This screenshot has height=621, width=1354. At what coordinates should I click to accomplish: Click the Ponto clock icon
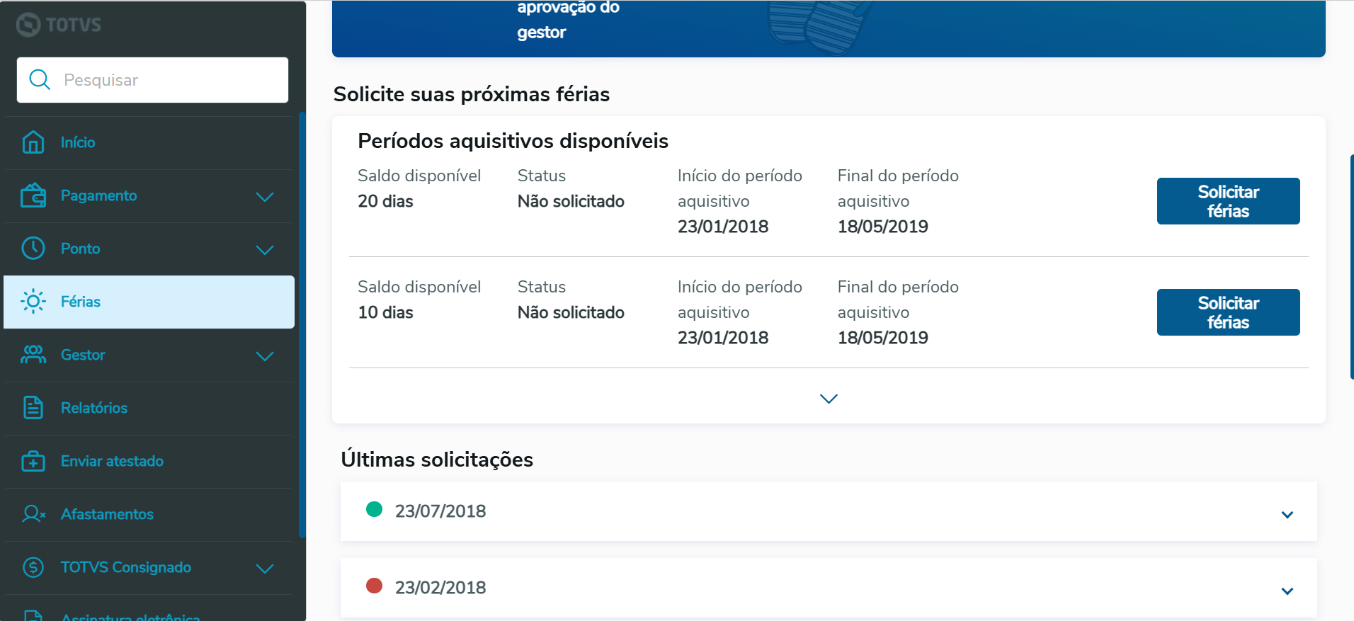tap(33, 249)
